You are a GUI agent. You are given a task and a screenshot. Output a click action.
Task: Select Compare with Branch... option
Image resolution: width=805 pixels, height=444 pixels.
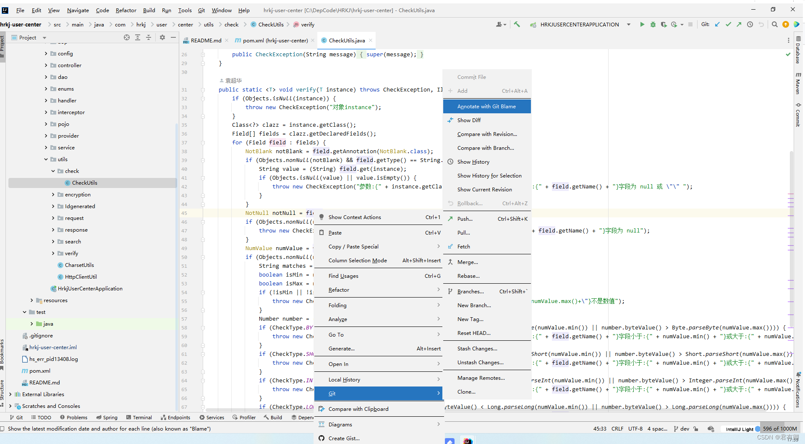point(487,148)
